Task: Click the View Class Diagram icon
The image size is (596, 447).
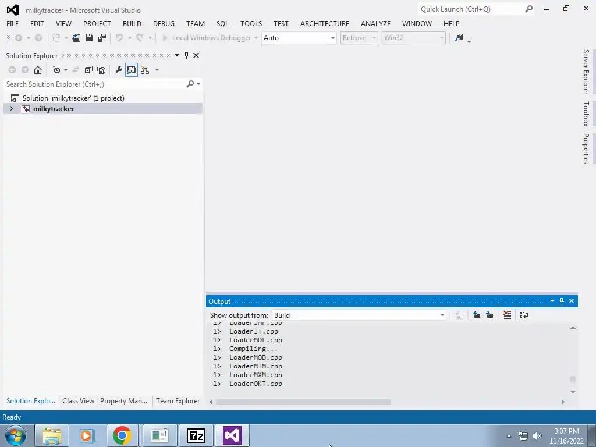Action: 145,70
